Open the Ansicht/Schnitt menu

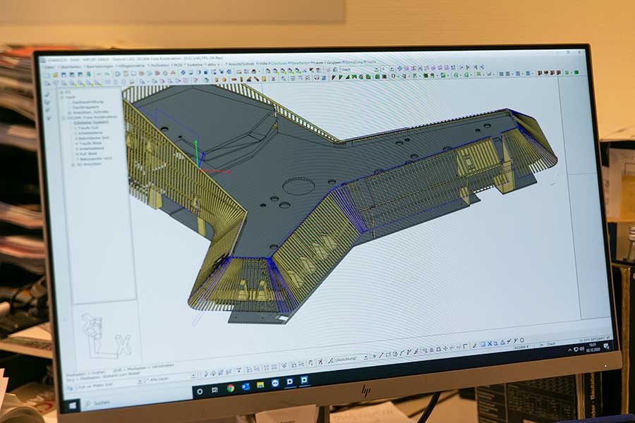click(x=242, y=64)
